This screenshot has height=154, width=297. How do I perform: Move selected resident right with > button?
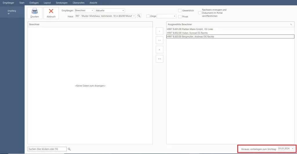coord(160,31)
